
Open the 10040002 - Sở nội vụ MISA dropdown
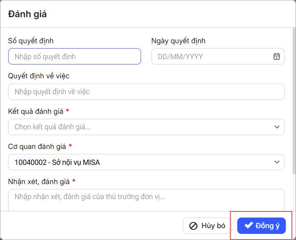click(141, 162)
